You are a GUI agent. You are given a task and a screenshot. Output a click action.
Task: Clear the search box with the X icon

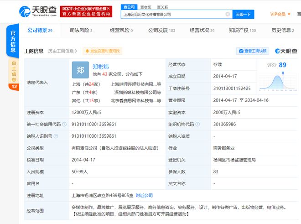pos(228,14)
